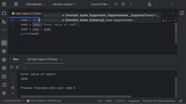Go to next highlighted error arrow
186x104 pixels.
coord(175,21)
